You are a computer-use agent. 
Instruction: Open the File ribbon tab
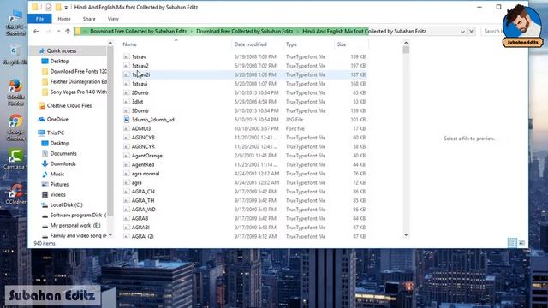(x=39, y=19)
